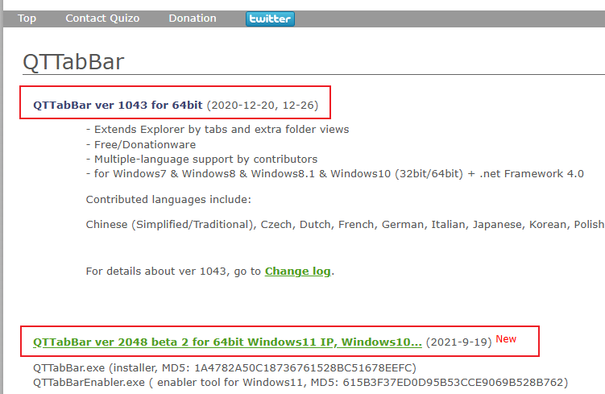Click the QTTabBarEnabler.exe MD5 line
The height and width of the screenshot is (394, 605).
[300, 383]
